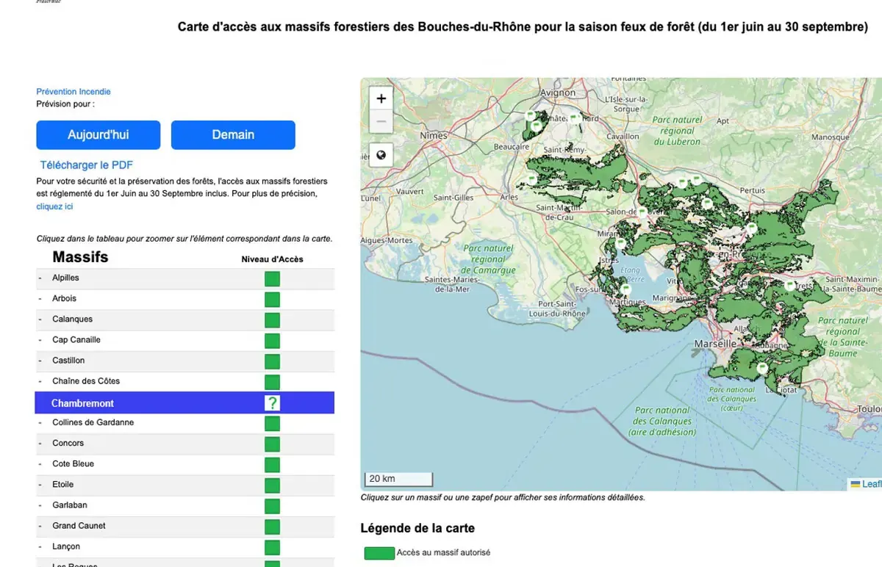
Task: Select the Arbois row in the table
Action: point(184,299)
